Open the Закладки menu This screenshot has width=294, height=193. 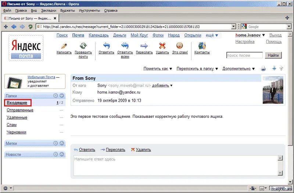49,11
